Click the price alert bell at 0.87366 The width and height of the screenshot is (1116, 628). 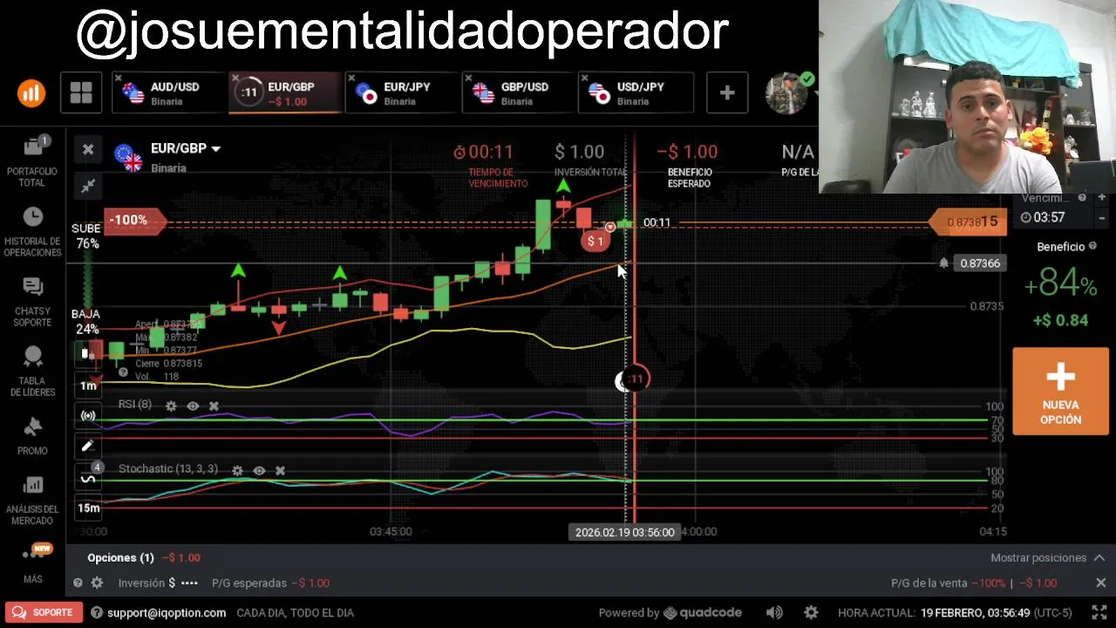(943, 263)
